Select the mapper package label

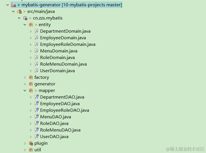point(47,91)
